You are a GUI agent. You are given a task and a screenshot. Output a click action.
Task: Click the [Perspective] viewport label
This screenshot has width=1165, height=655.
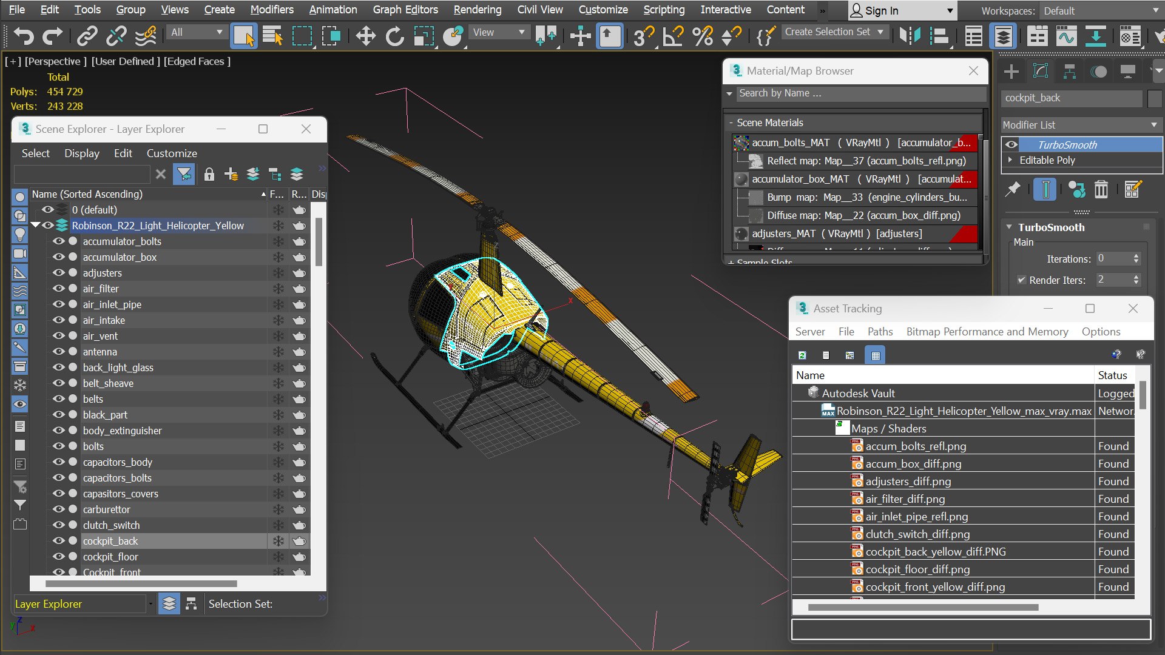(56, 61)
